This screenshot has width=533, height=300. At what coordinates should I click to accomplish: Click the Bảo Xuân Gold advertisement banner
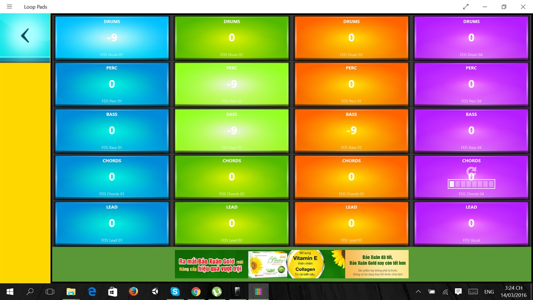coord(291,264)
